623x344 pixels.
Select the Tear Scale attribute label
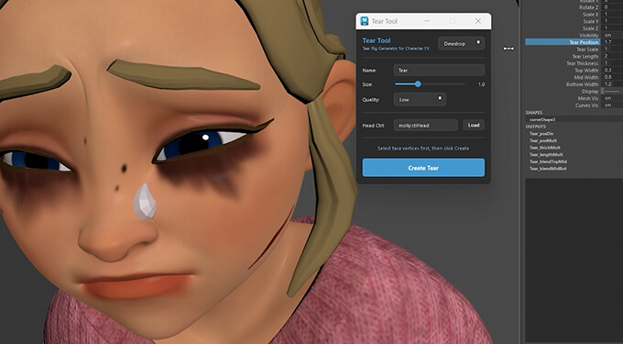coord(587,50)
